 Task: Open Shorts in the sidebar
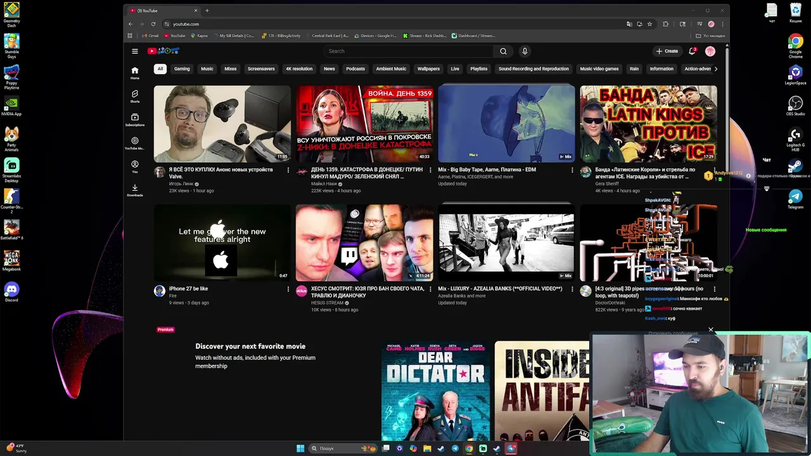pos(134,96)
